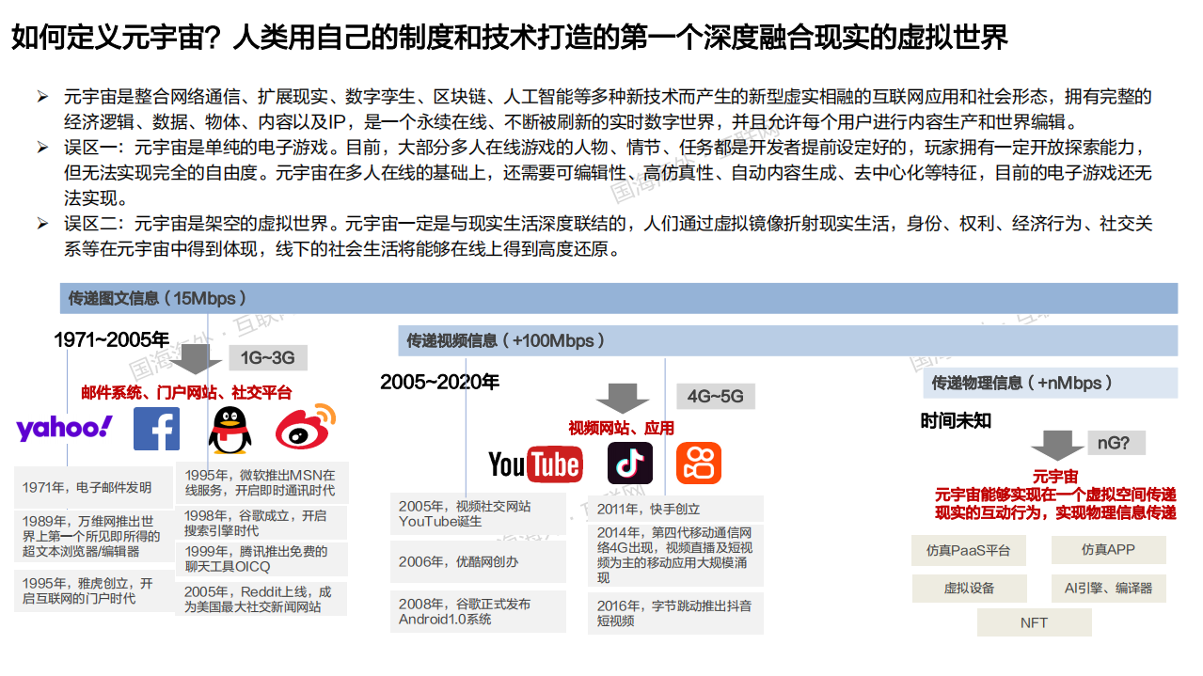Select the Facebook icon
The height and width of the screenshot is (676, 1203).
[x=157, y=429]
